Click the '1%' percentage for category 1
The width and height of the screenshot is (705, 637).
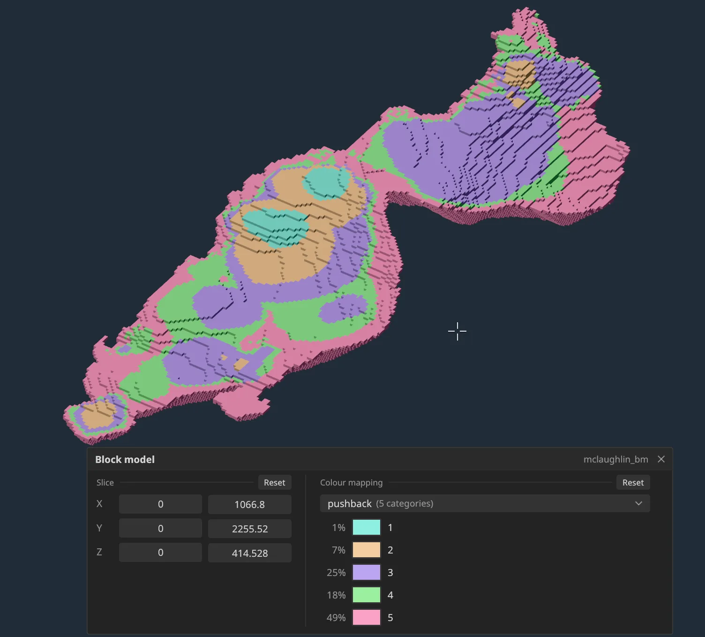click(x=338, y=528)
